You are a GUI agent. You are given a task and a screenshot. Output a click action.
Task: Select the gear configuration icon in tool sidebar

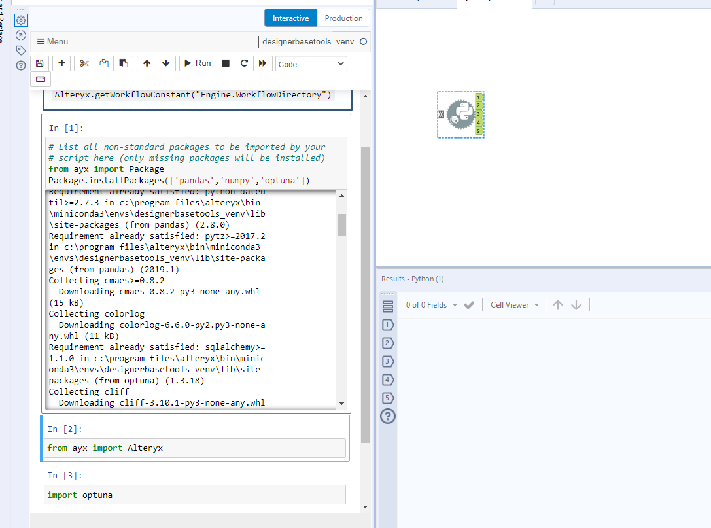pyautogui.click(x=21, y=20)
